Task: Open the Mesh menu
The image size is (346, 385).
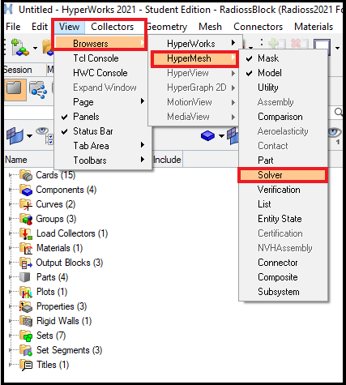Action: pyautogui.click(x=210, y=27)
